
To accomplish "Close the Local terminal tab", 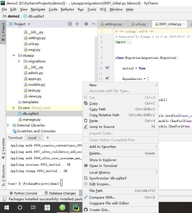I will (x=39, y=138).
